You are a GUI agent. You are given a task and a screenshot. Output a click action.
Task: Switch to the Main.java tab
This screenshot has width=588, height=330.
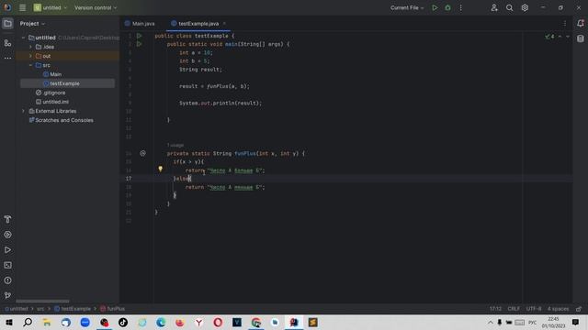click(140, 24)
